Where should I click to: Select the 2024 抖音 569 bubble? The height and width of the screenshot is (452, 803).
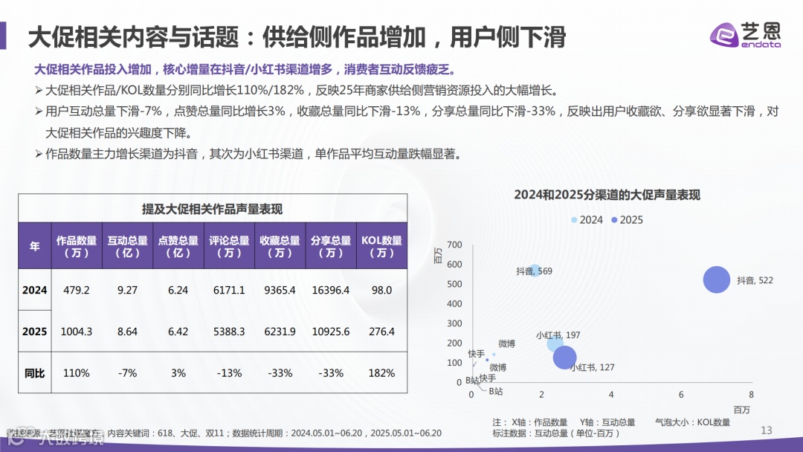(535, 271)
